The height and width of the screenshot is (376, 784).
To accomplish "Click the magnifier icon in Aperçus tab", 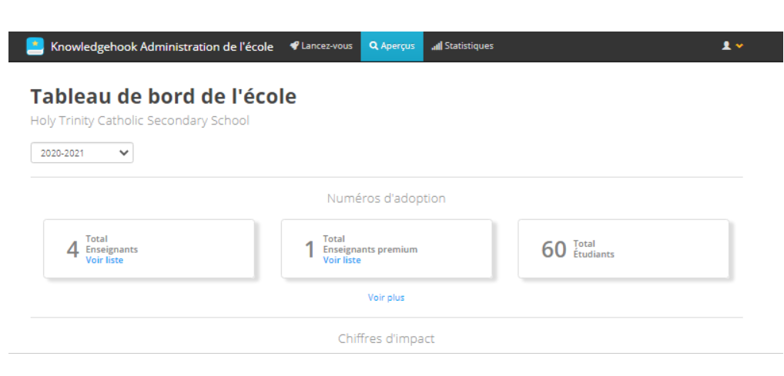I will click(x=374, y=46).
